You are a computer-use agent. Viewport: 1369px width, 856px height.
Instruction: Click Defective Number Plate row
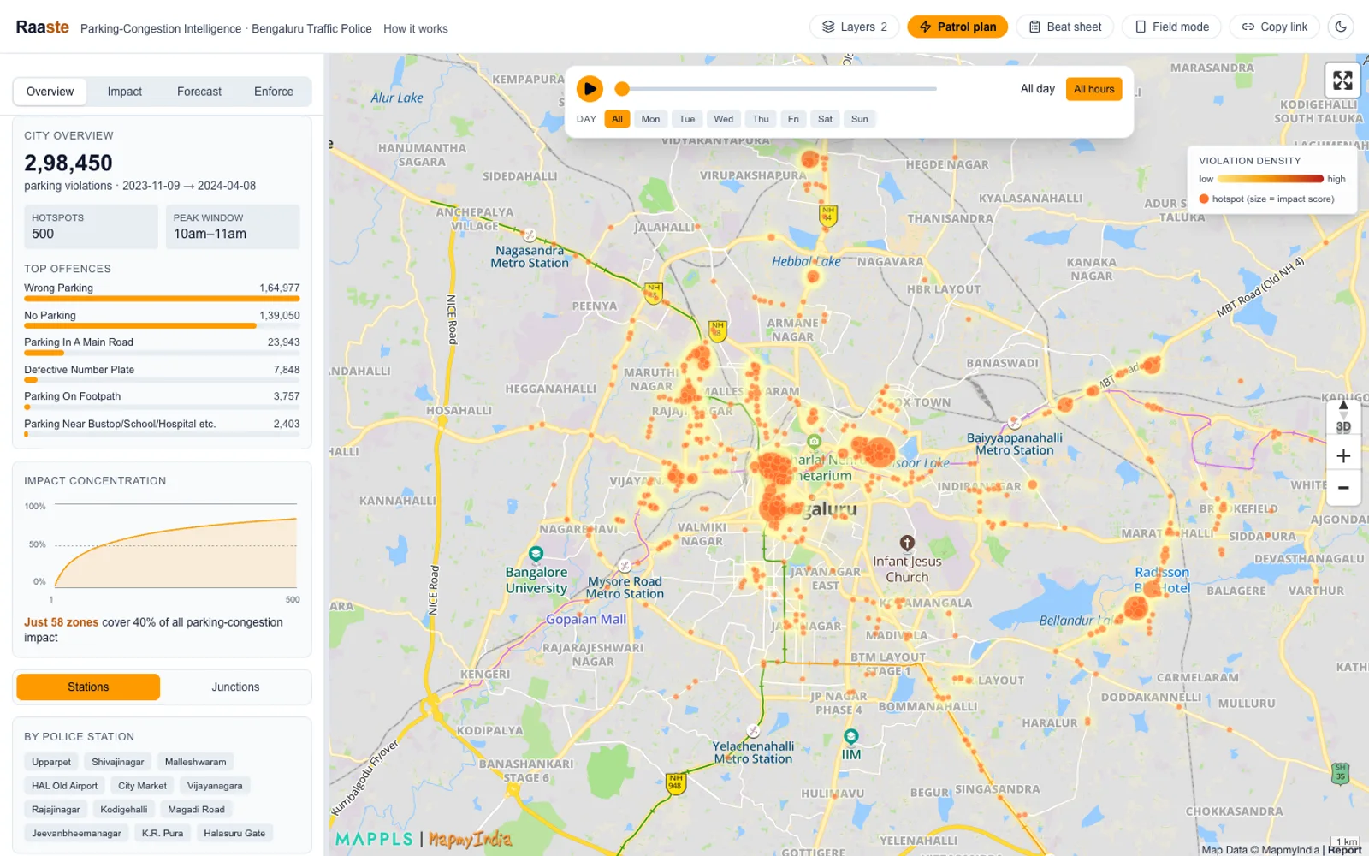tap(162, 373)
